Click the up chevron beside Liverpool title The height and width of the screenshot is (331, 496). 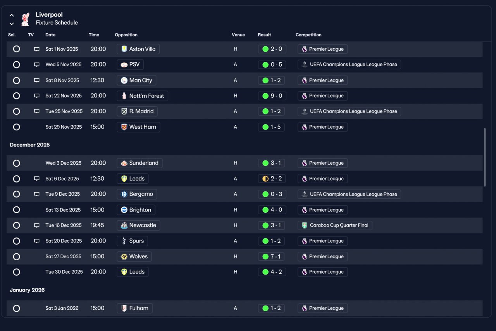click(x=12, y=15)
